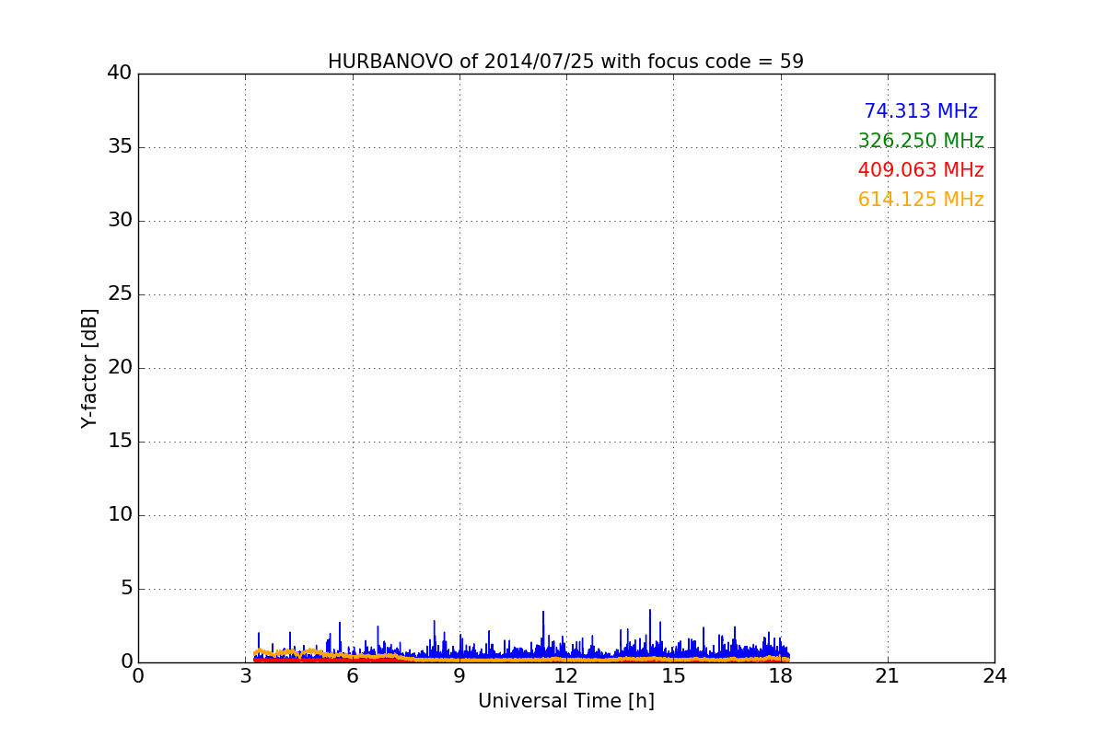
Task: Click the x-axis tick label 3
Action: click(x=245, y=676)
